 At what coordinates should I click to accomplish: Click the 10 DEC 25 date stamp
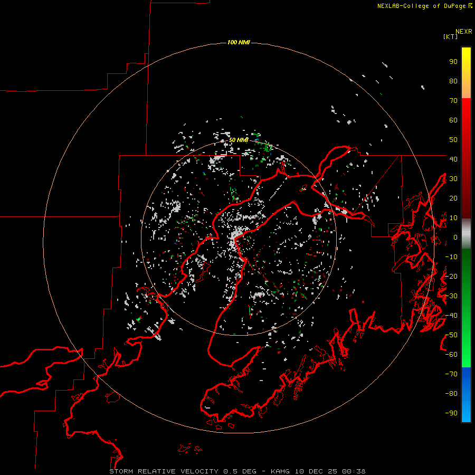coord(316,471)
